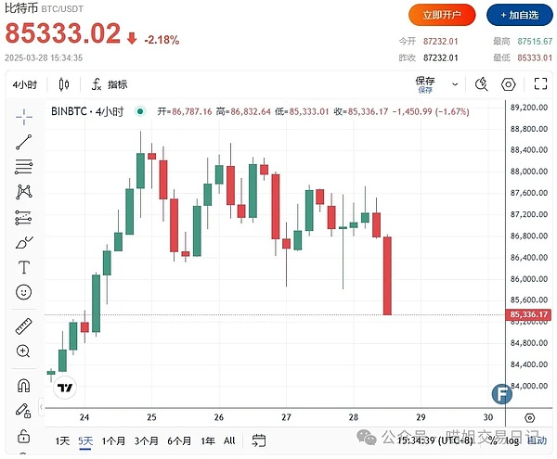Open the emoji sticker tool
Image resolution: width=557 pixels, height=459 pixels.
24,292
